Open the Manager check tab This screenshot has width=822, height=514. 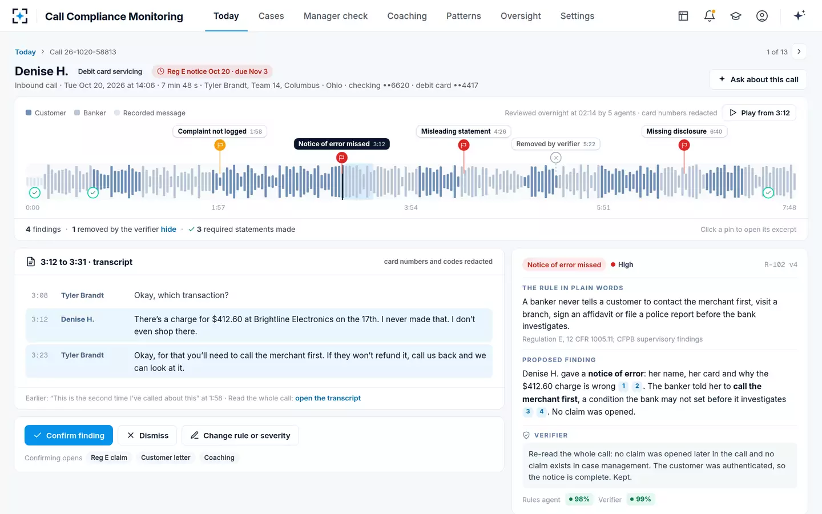(336, 16)
